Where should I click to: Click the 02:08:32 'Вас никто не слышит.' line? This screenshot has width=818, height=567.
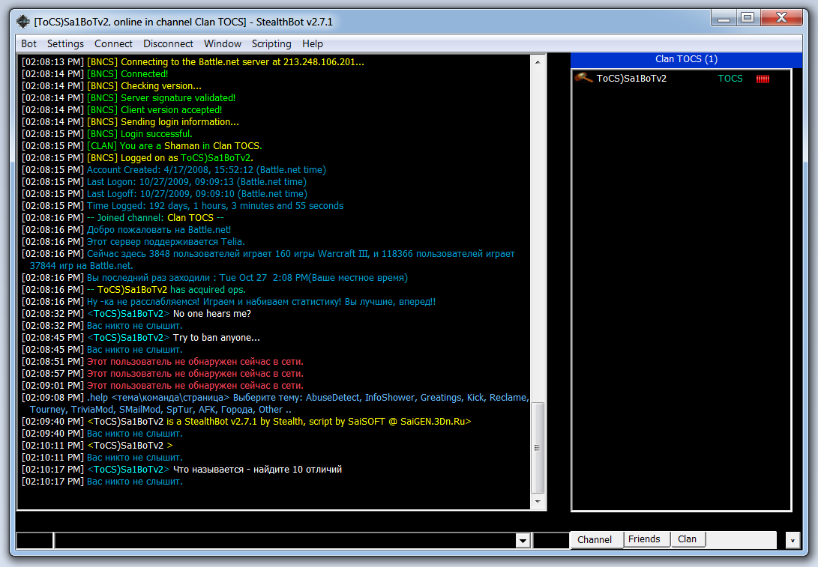(x=102, y=326)
